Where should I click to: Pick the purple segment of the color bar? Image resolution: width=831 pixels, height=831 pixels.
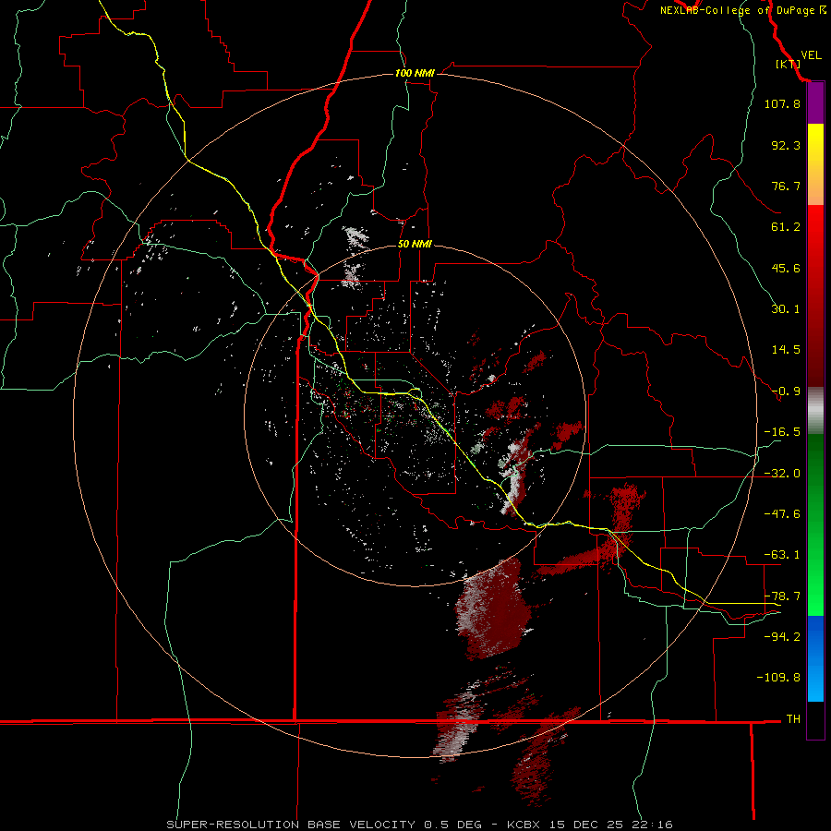tap(815, 103)
